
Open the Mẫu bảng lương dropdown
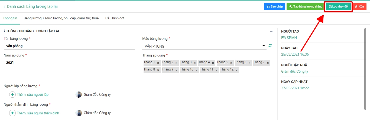pos(264,46)
